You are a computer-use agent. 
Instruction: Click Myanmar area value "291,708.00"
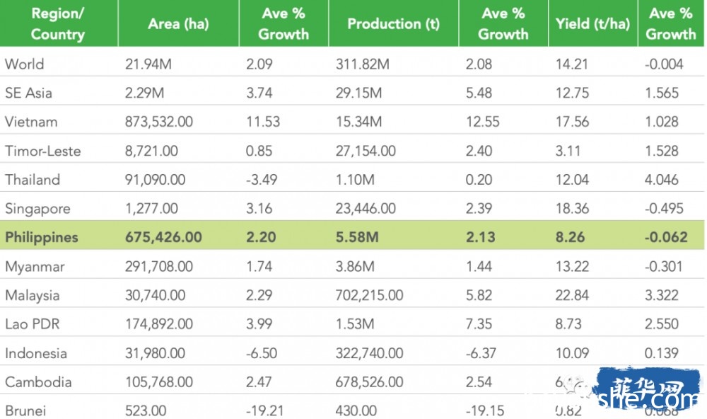158,266
